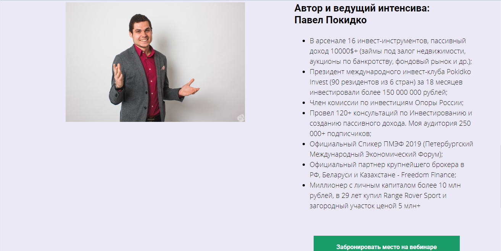Open the presenter photo of Павел Покидко
This screenshot has width=501, height=251.
(x=155, y=62)
